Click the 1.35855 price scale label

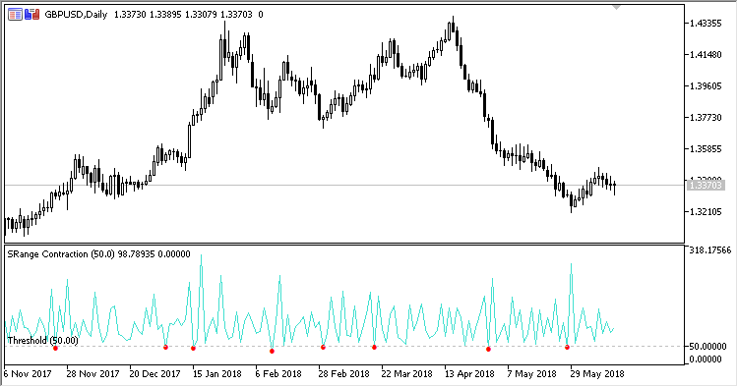(x=706, y=149)
